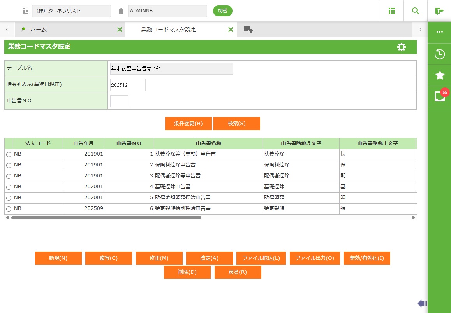Select the radio for 扶養控除等（異動）申告書 row
Image resolution: width=451 pixels, height=313 pixels.
point(9,154)
